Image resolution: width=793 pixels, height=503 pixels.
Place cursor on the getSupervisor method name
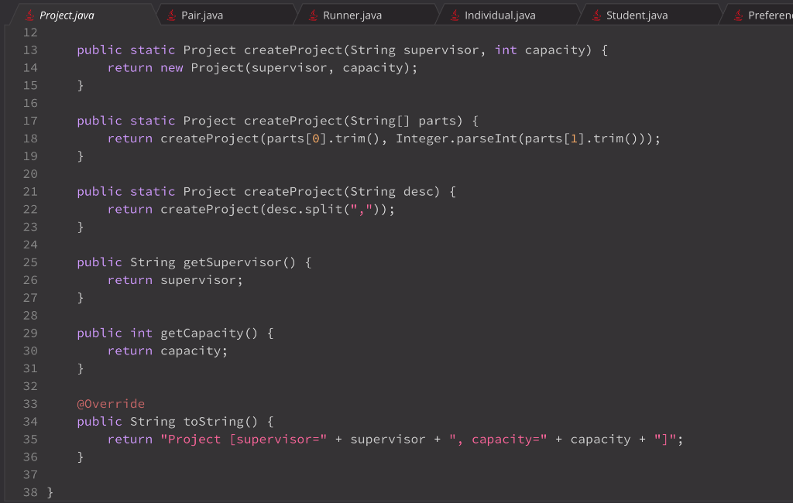(x=232, y=262)
